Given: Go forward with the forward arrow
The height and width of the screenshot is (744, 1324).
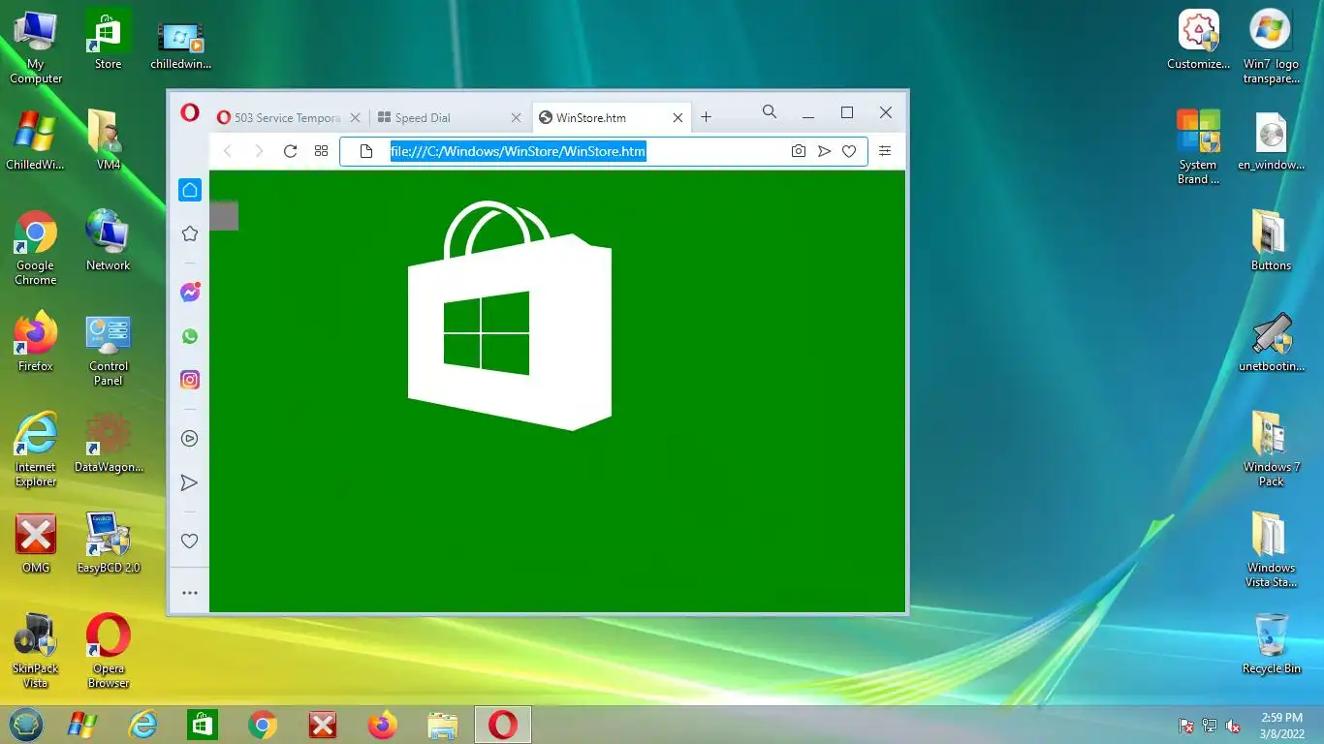Looking at the screenshot, I should point(259,151).
